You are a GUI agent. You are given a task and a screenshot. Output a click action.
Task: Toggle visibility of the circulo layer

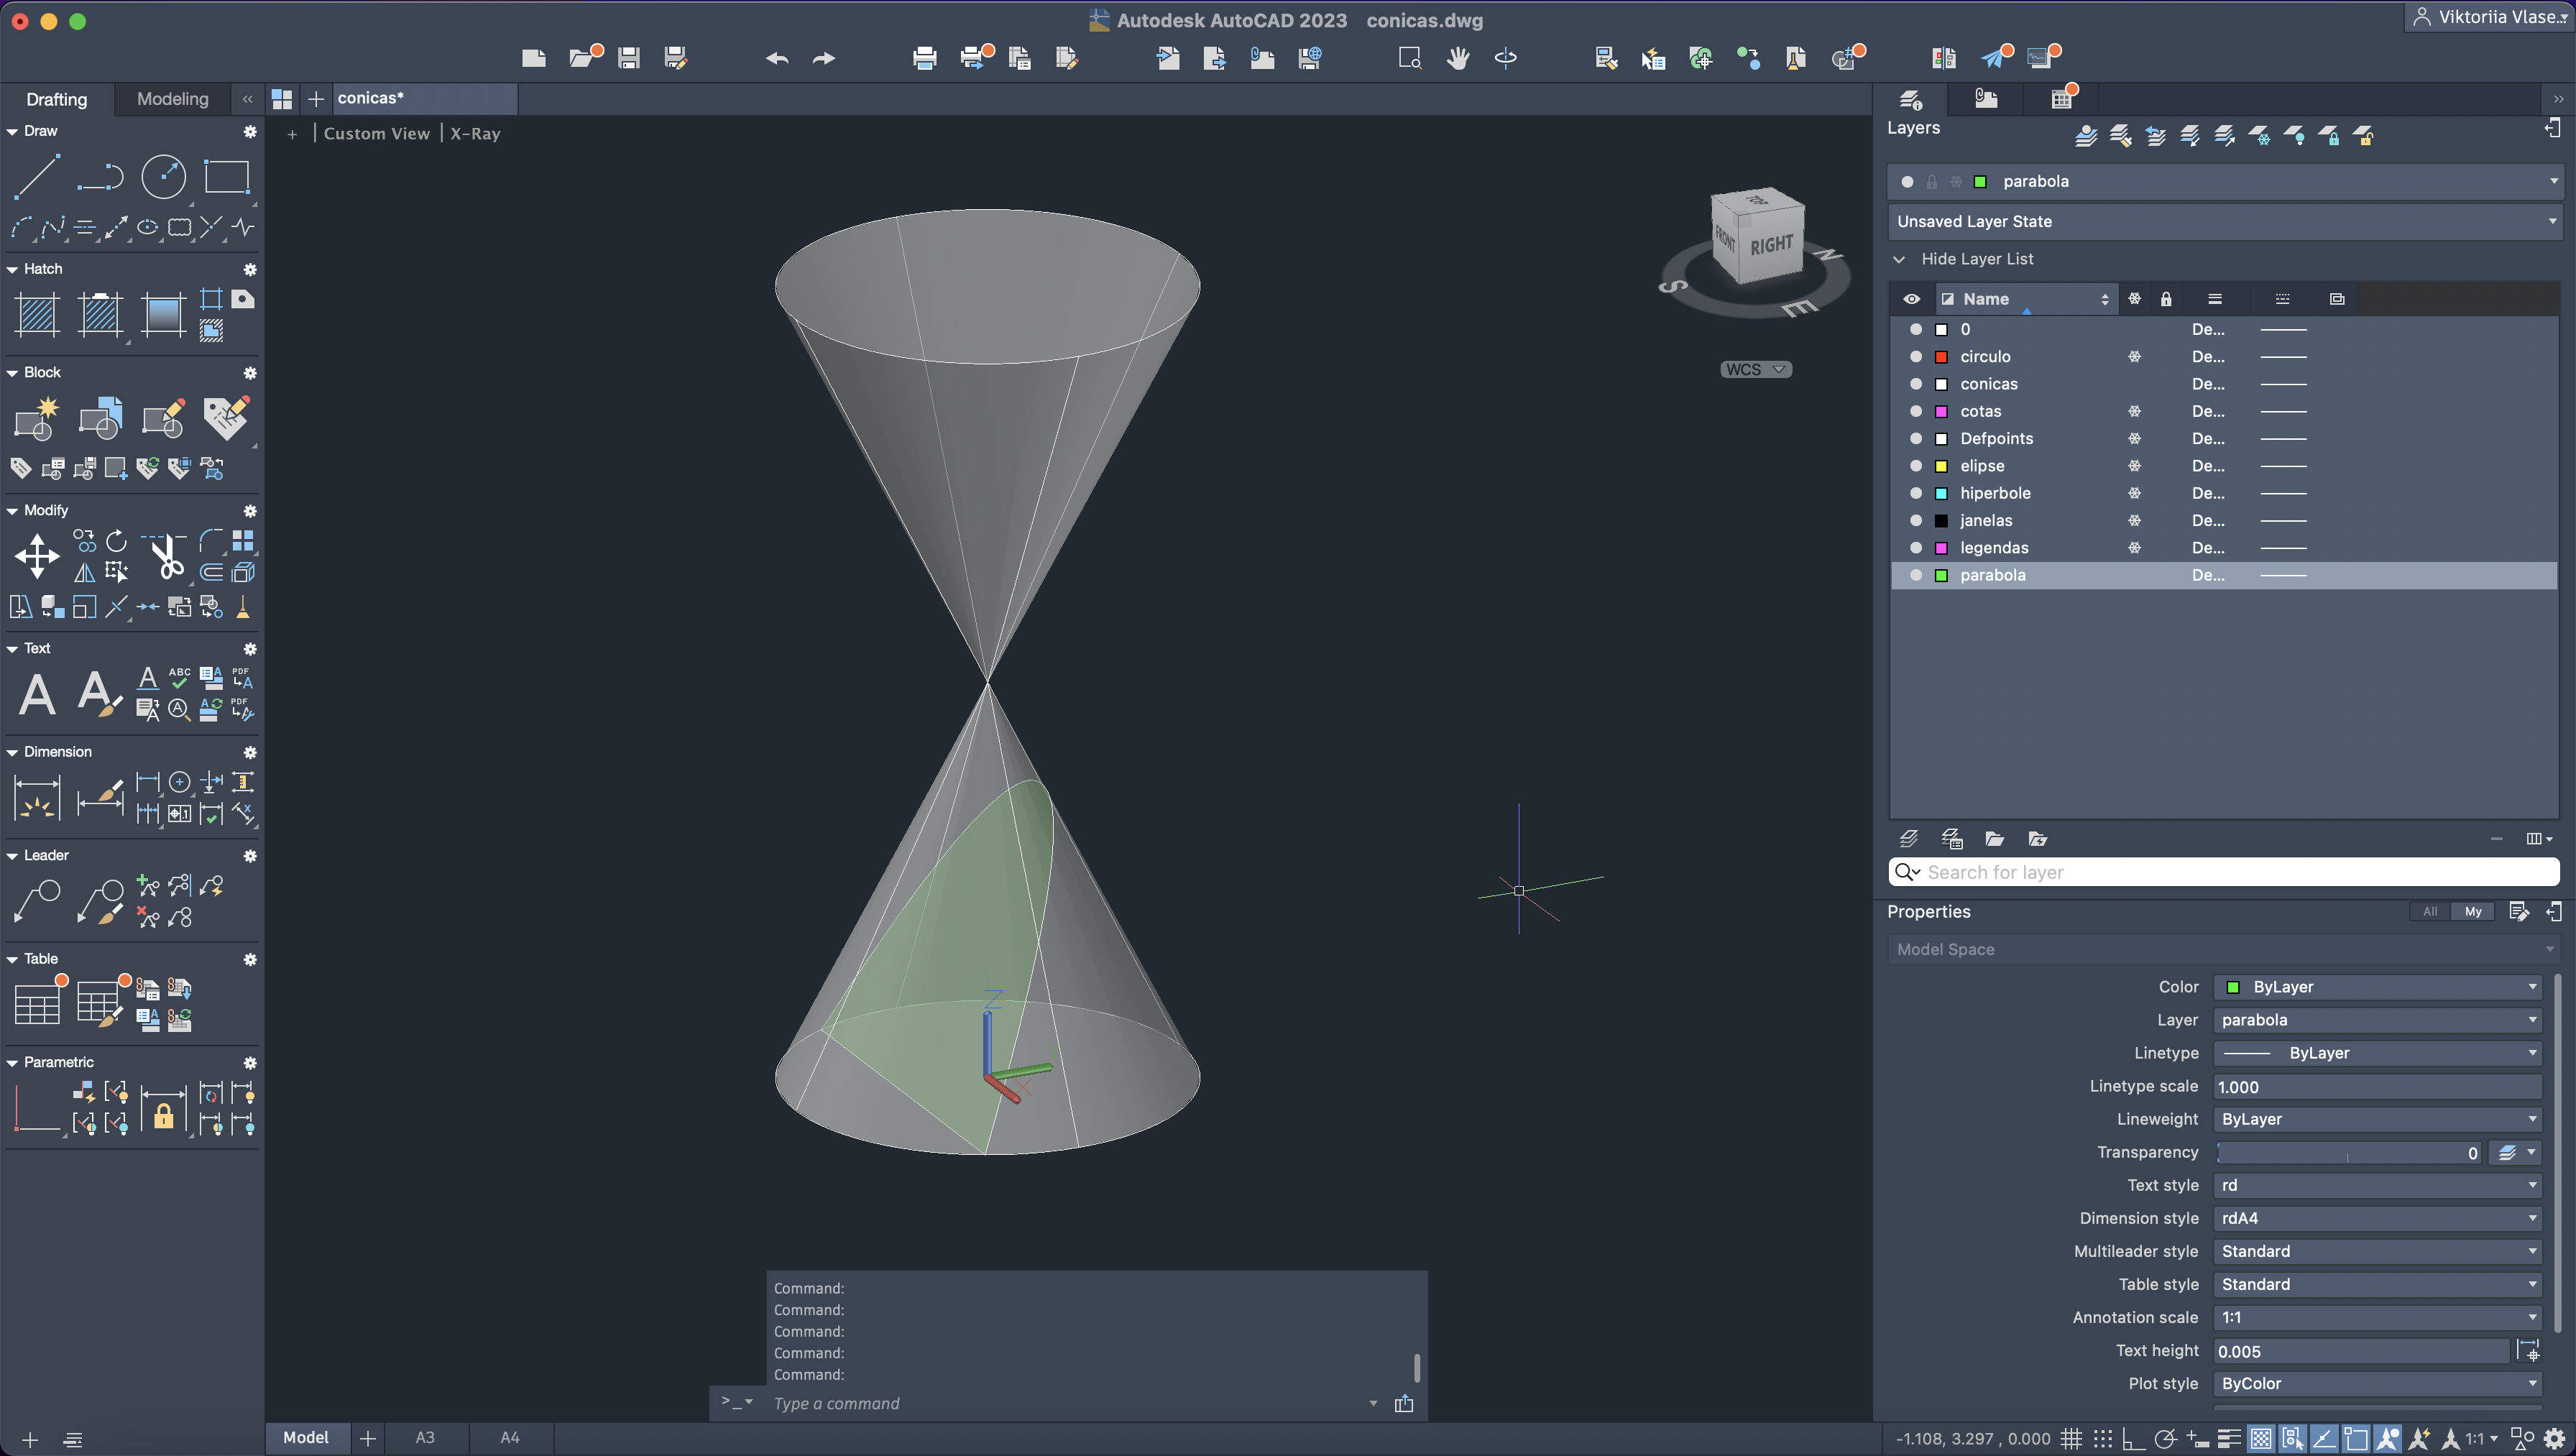click(x=1915, y=356)
